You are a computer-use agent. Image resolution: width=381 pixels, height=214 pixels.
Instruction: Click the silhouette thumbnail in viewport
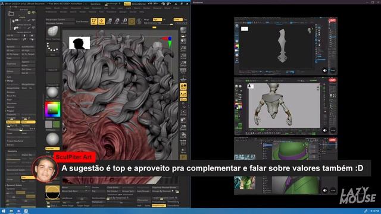pos(79,43)
